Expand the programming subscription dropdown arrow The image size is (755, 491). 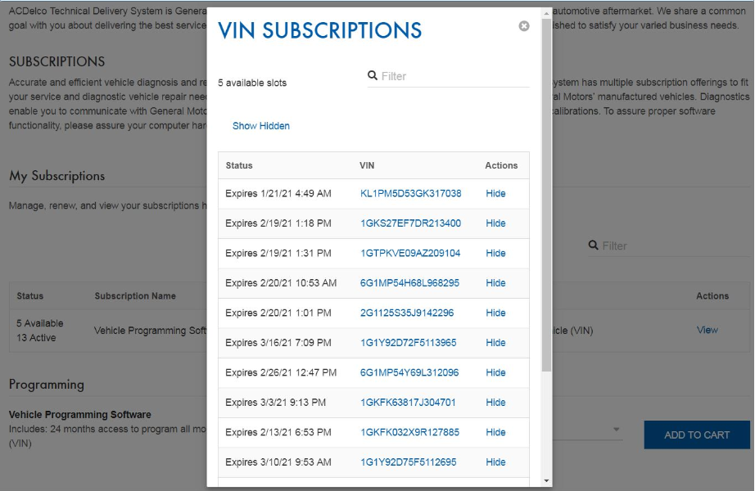point(616,430)
